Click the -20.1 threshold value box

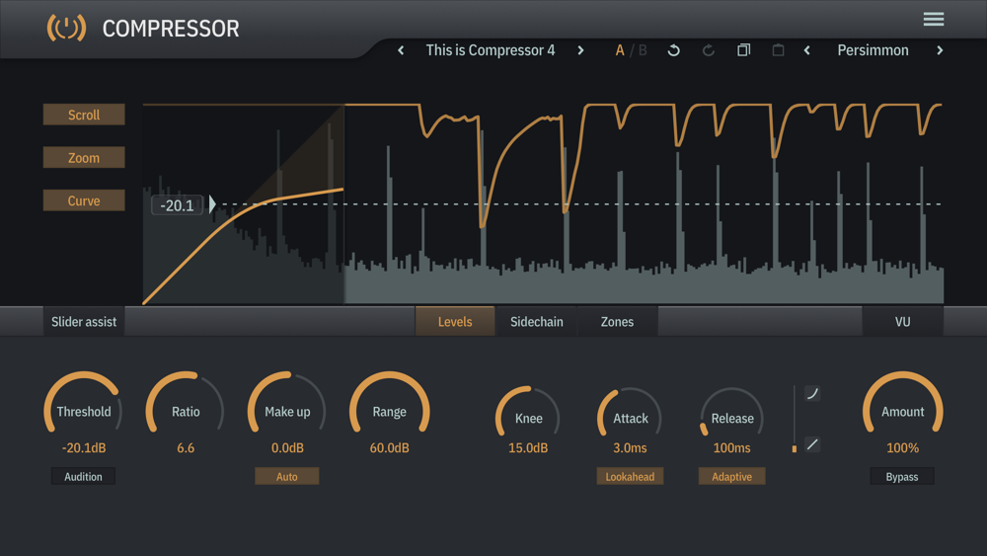click(177, 205)
